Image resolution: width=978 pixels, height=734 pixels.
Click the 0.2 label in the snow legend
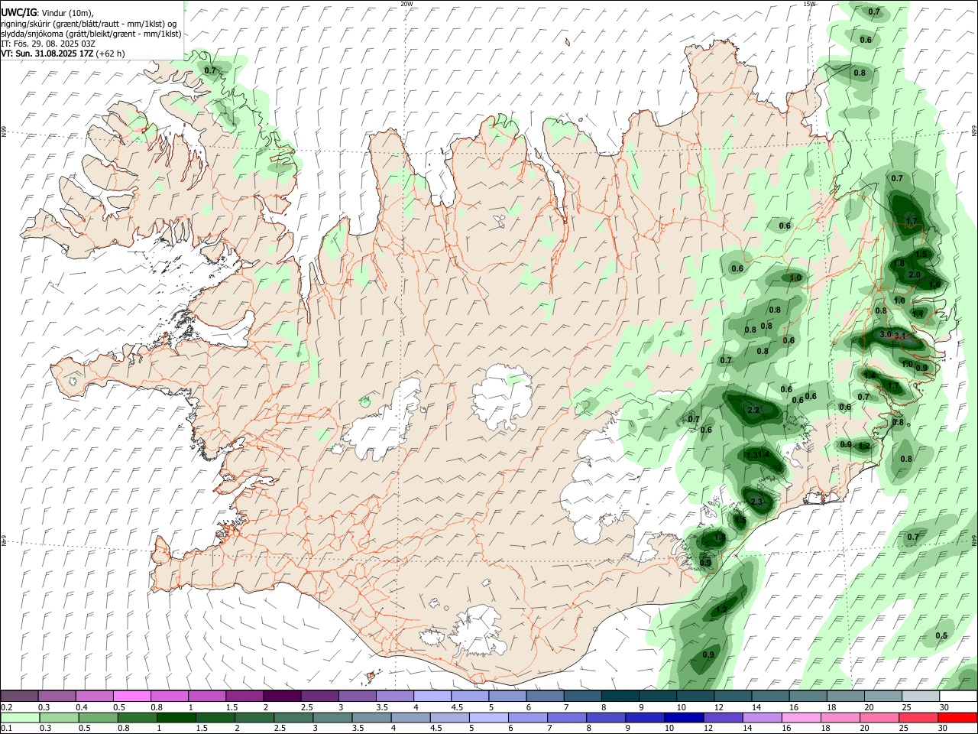point(6,707)
